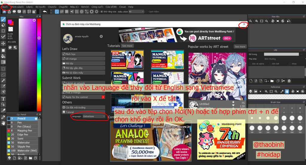The height and width of the screenshot is (165, 306).
Task: Select the Hand tool in left toolbar
Action: pyautogui.click(x=3, y=123)
